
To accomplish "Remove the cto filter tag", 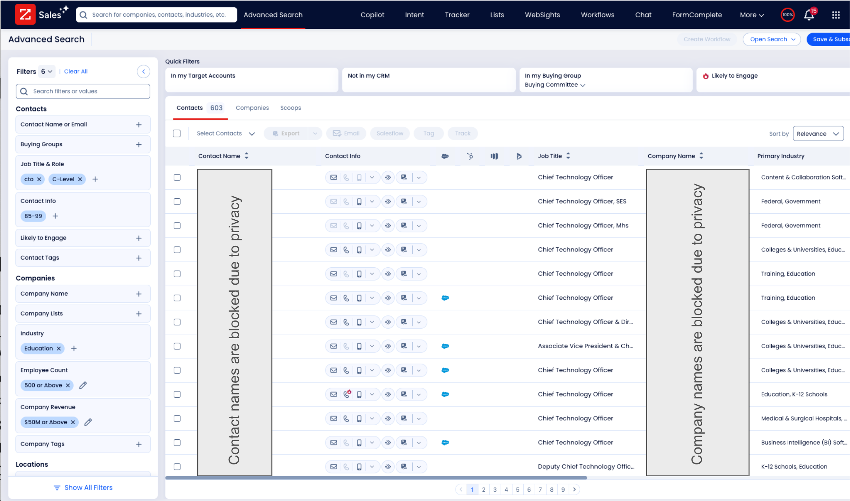I will 39,179.
